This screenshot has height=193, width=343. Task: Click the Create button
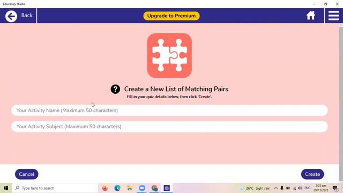coord(312,174)
